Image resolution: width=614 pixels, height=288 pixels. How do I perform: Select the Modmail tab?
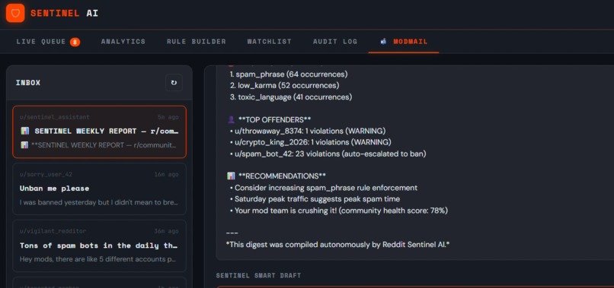point(404,42)
